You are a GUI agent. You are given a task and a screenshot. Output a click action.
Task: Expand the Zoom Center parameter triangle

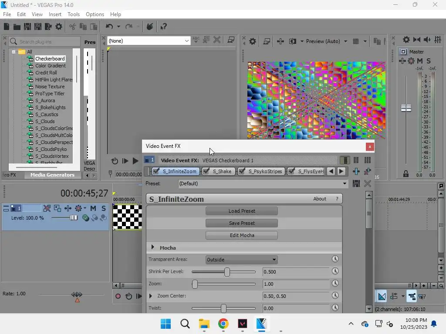click(151, 296)
